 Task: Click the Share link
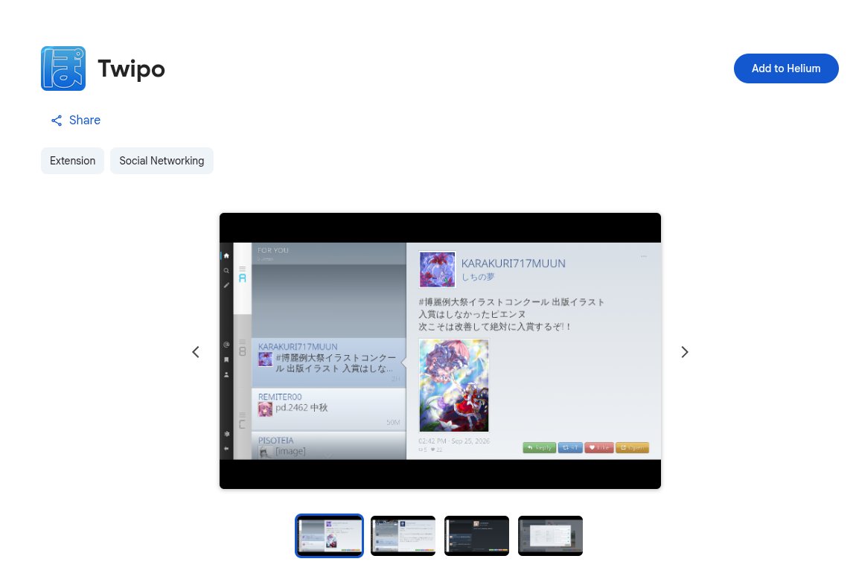(75, 120)
